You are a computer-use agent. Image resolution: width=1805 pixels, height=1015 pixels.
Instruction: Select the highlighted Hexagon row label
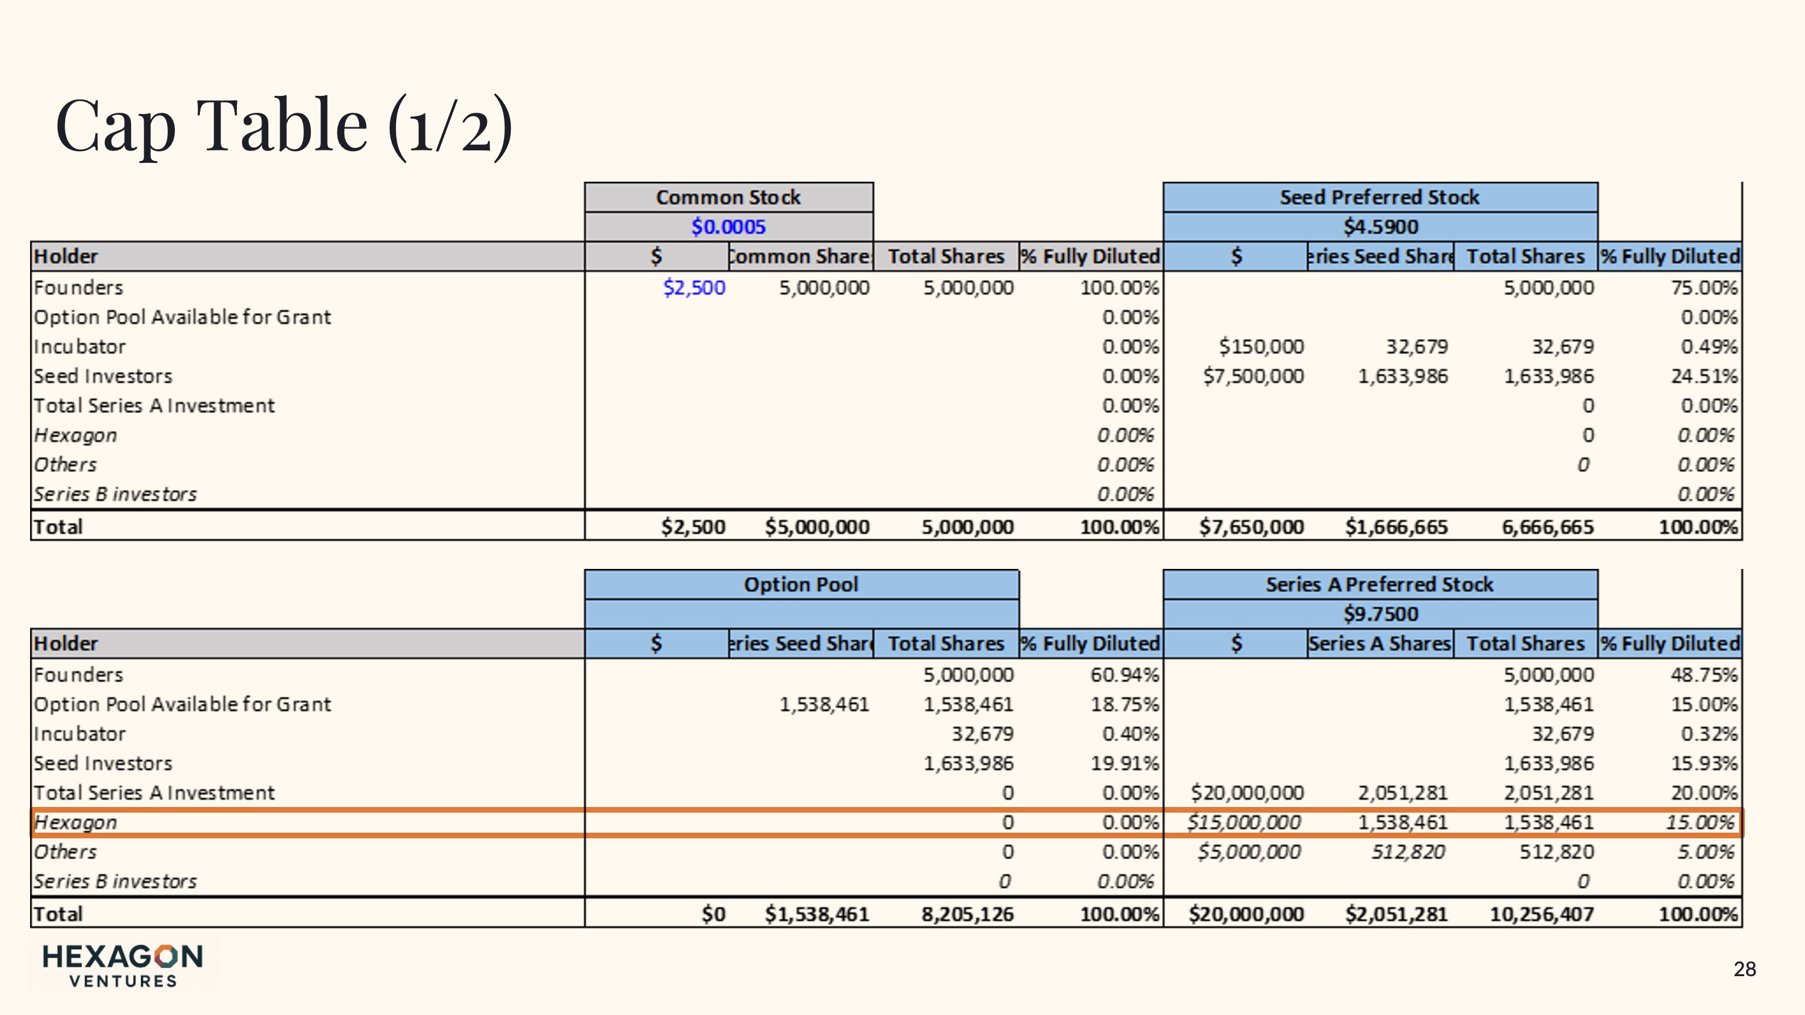(x=76, y=823)
